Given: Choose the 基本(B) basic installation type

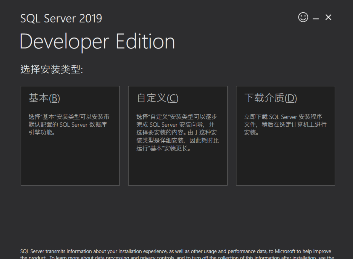Looking at the screenshot, I should coord(70,136).
